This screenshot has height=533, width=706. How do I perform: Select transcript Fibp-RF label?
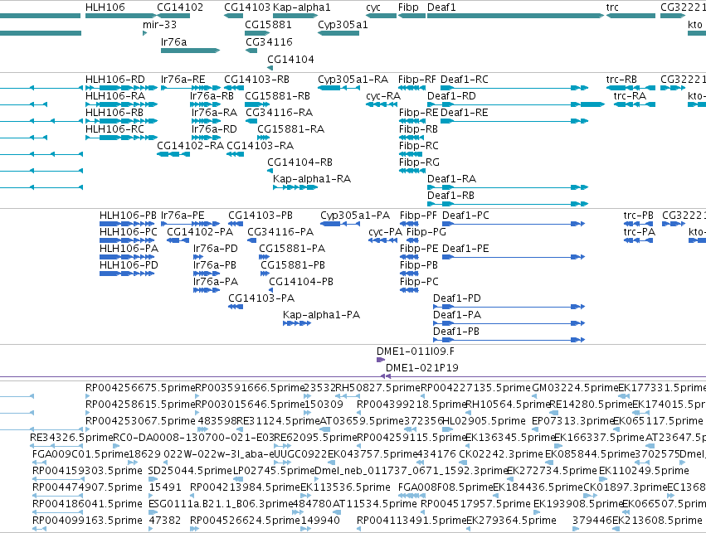pyautogui.click(x=417, y=80)
